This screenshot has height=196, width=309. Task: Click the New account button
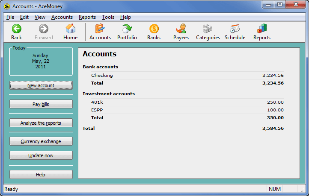click(x=41, y=85)
